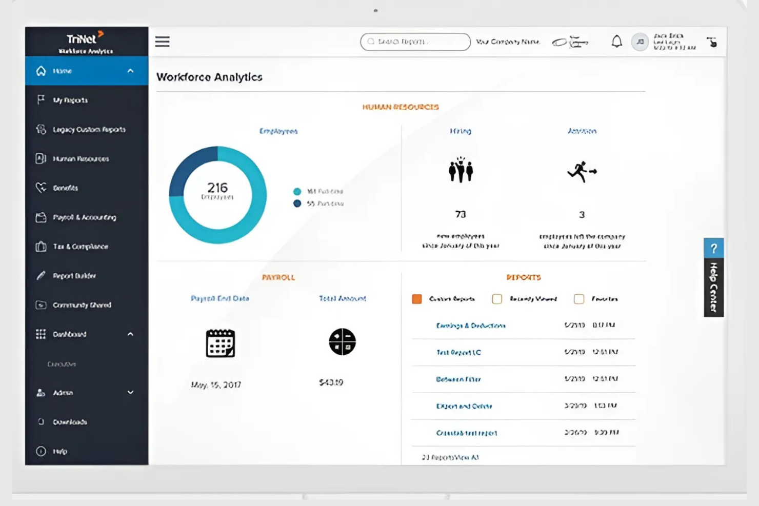Enable the Favorites checkbox
Image resolution: width=759 pixels, height=506 pixels.
click(x=579, y=299)
